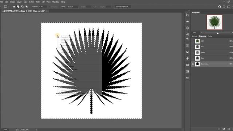
Task: Toggle visibility box of Red channel
Action: [193, 47]
